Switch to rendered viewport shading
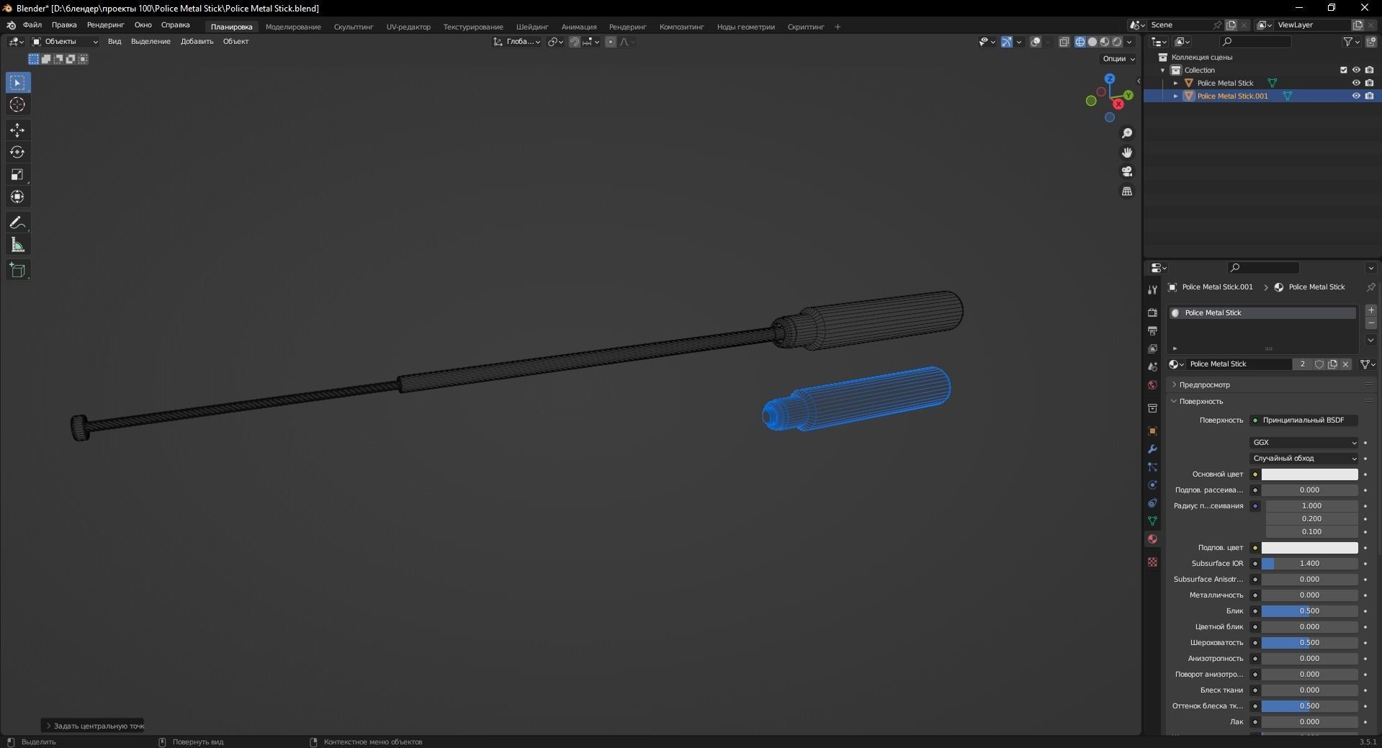1382x748 pixels. click(1117, 42)
